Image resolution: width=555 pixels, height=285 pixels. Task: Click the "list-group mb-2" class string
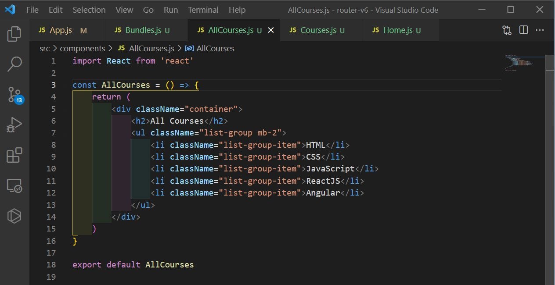241,132
